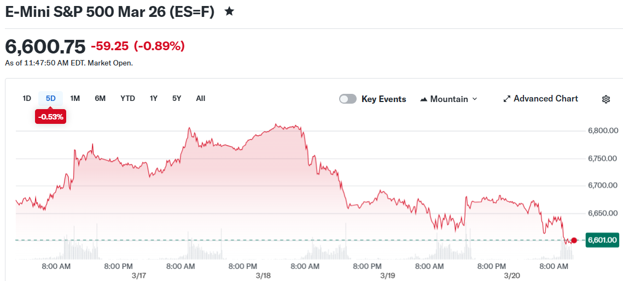Switch chart to 5Y range
The width and height of the screenshot is (623, 281).
click(177, 98)
